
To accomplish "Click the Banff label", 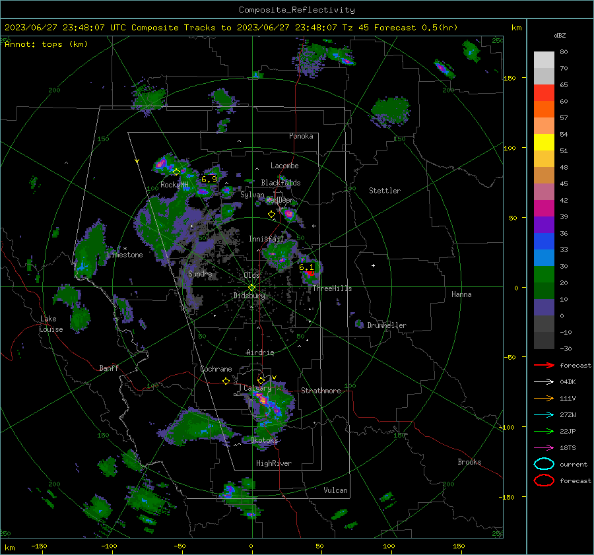I will pos(109,368).
